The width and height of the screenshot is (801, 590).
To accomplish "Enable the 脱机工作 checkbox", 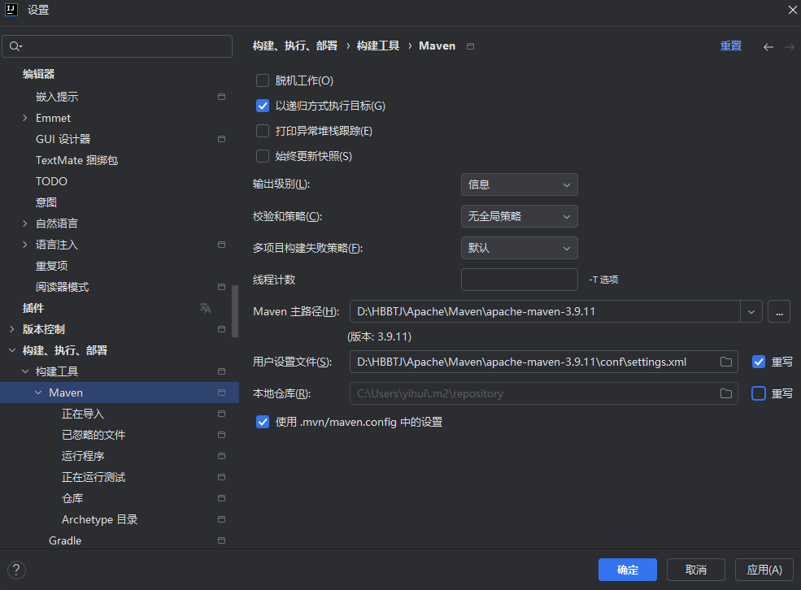I will (263, 80).
